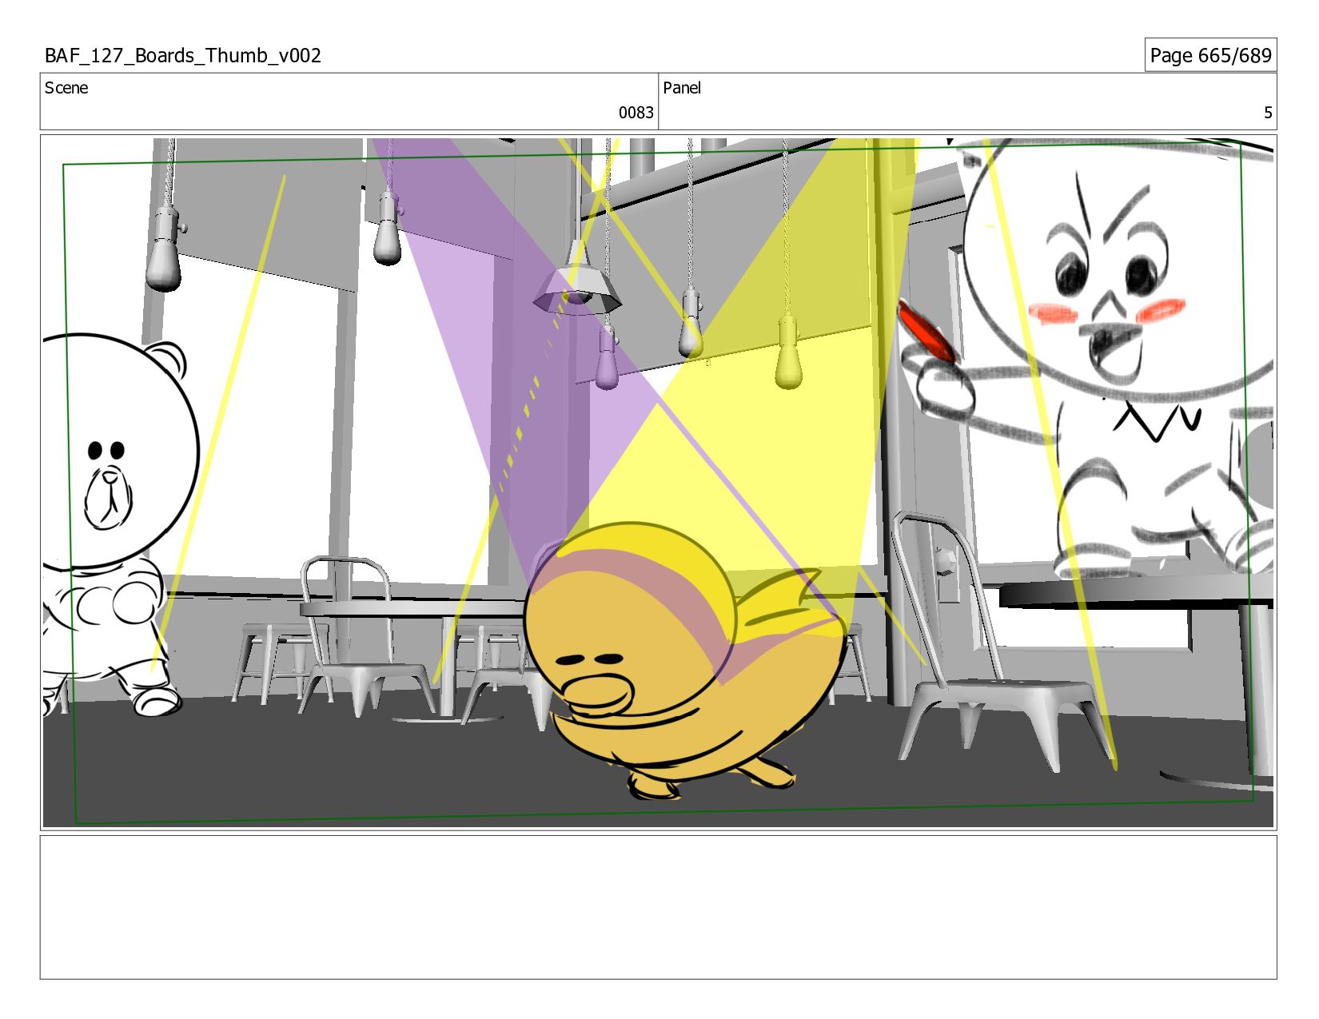Click the empty notes box below the panel

tap(658, 907)
